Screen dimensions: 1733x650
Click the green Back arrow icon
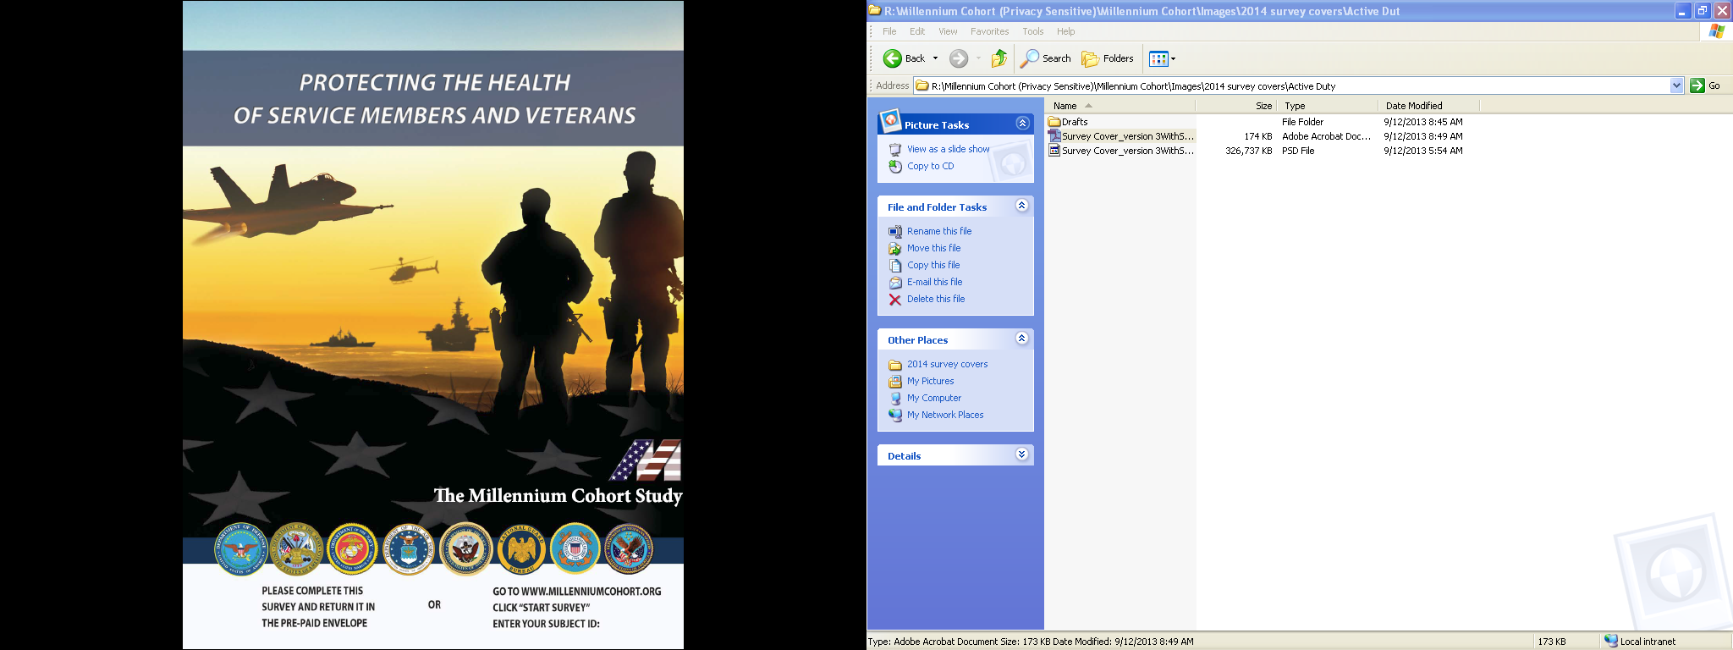coord(892,58)
